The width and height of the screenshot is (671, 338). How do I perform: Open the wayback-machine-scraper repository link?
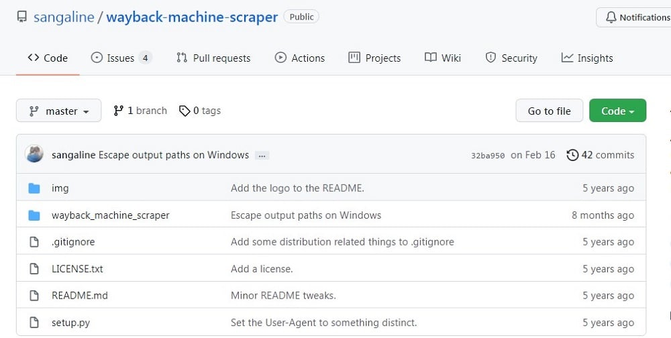click(192, 17)
